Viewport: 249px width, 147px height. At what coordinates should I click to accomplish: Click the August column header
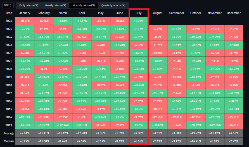tap(158, 13)
